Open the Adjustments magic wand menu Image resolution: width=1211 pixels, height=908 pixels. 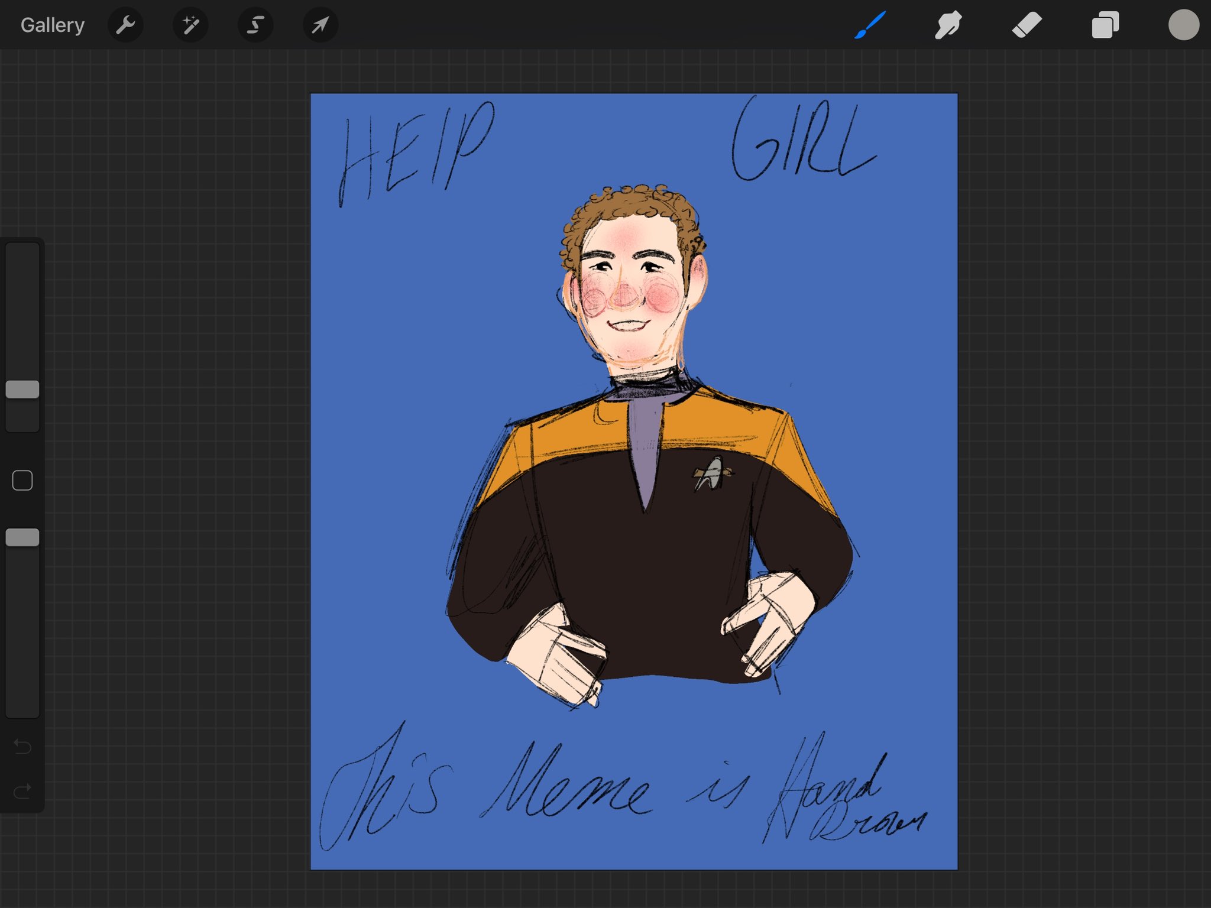[190, 25]
